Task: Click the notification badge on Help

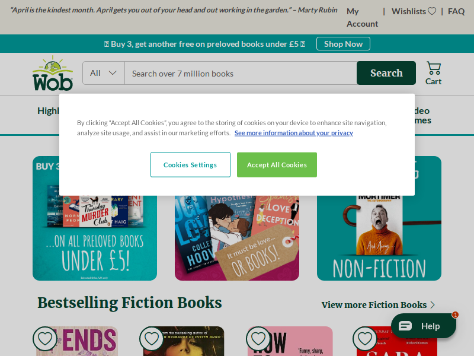Action: pos(455,315)
